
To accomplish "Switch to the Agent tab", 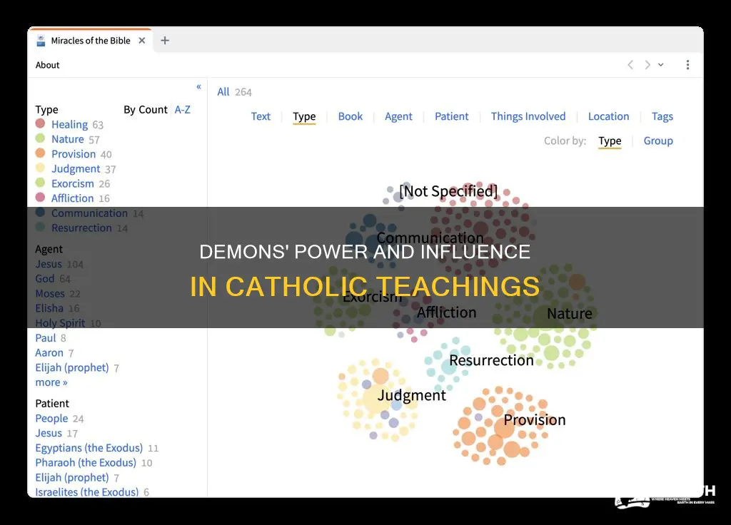I will tap(398, 116).
